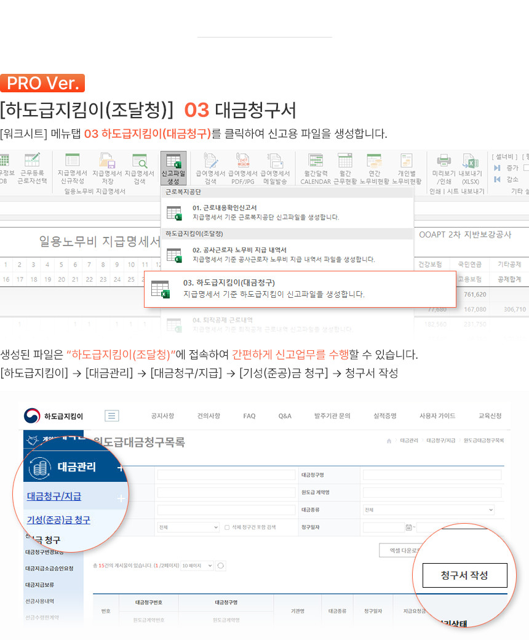Viewport: 529px width, 640px height.
Task: Click the 청구서 작성 button
Action: pyautogui.click(x=464, y=575)
